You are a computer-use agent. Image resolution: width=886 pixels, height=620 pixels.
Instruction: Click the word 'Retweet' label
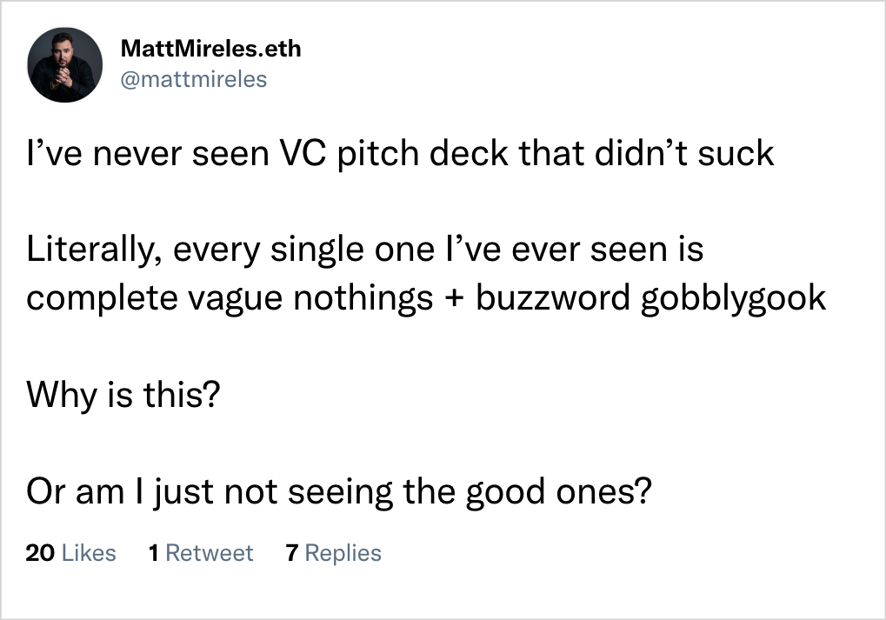pos(209,553)
